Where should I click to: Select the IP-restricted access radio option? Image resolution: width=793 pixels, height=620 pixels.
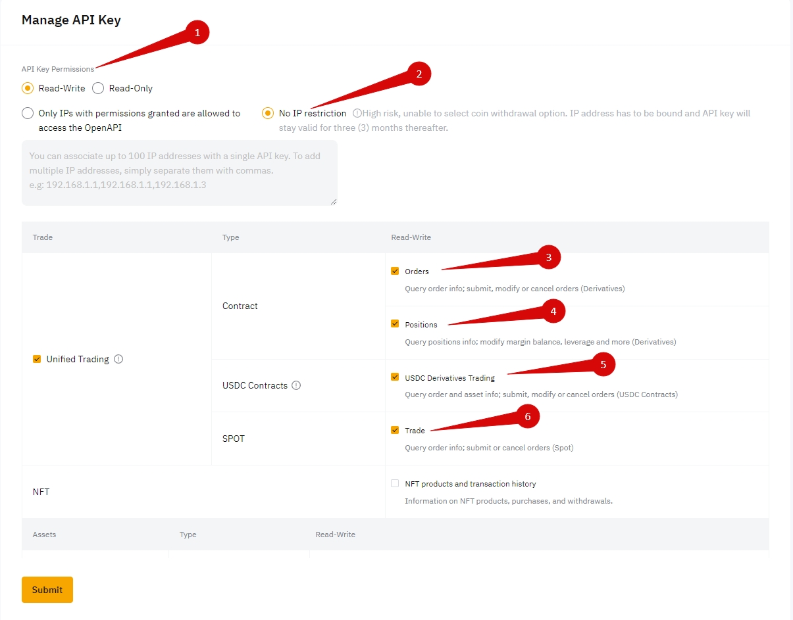tap(28, 113)
